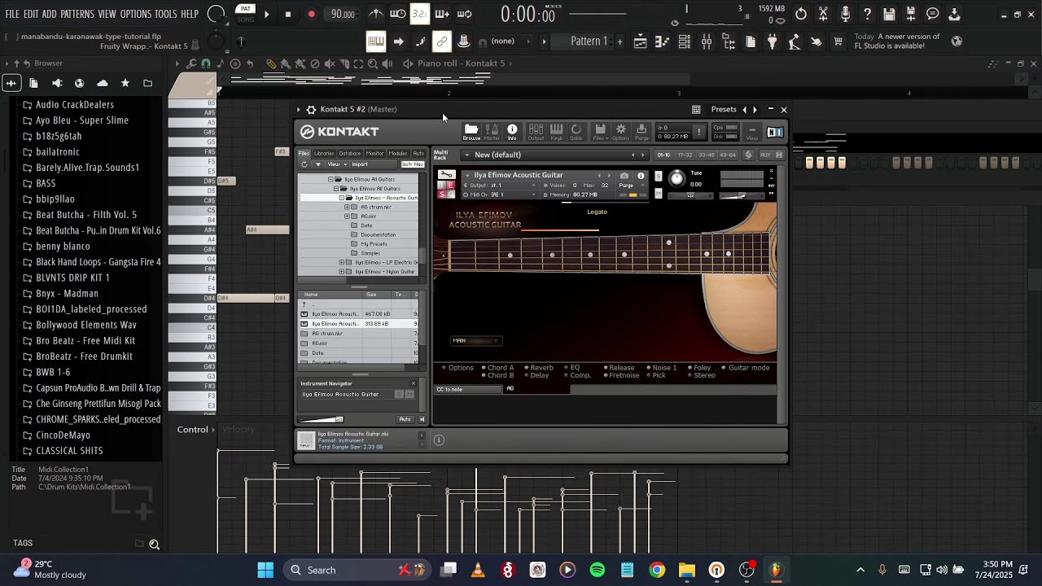Image resolution: width=1042 pixels, height=586 pixels.
Task: Click the instrument info circle icon
Action: pos(641,175)
